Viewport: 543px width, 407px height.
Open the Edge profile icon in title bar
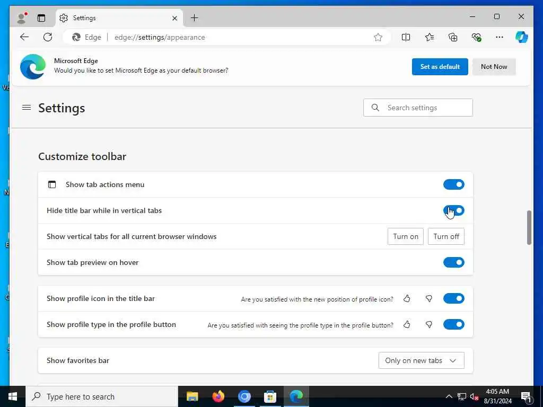(x=22, y=17)
